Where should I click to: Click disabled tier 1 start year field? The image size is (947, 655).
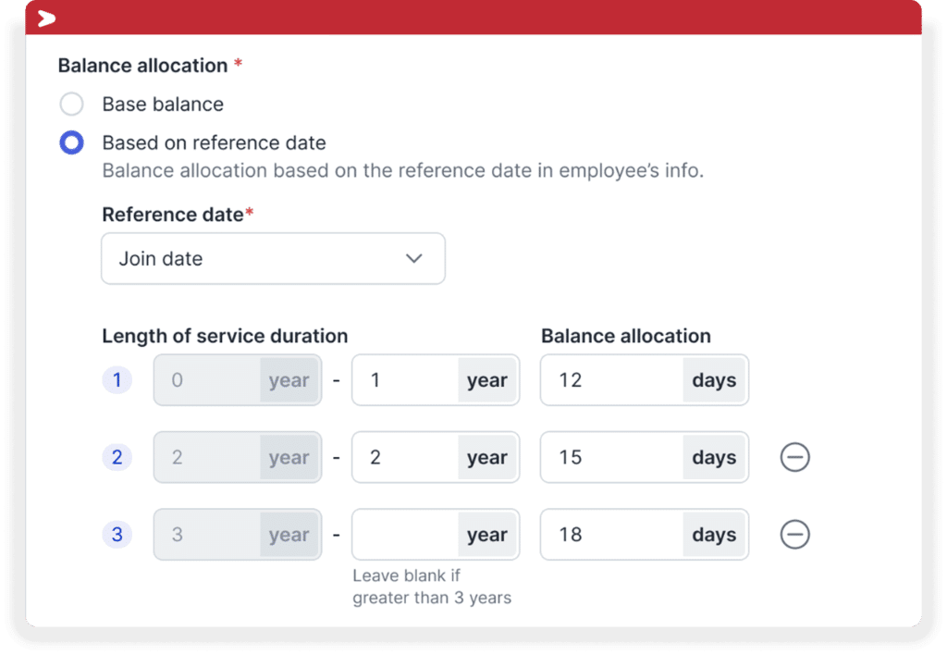click(238, 380)
